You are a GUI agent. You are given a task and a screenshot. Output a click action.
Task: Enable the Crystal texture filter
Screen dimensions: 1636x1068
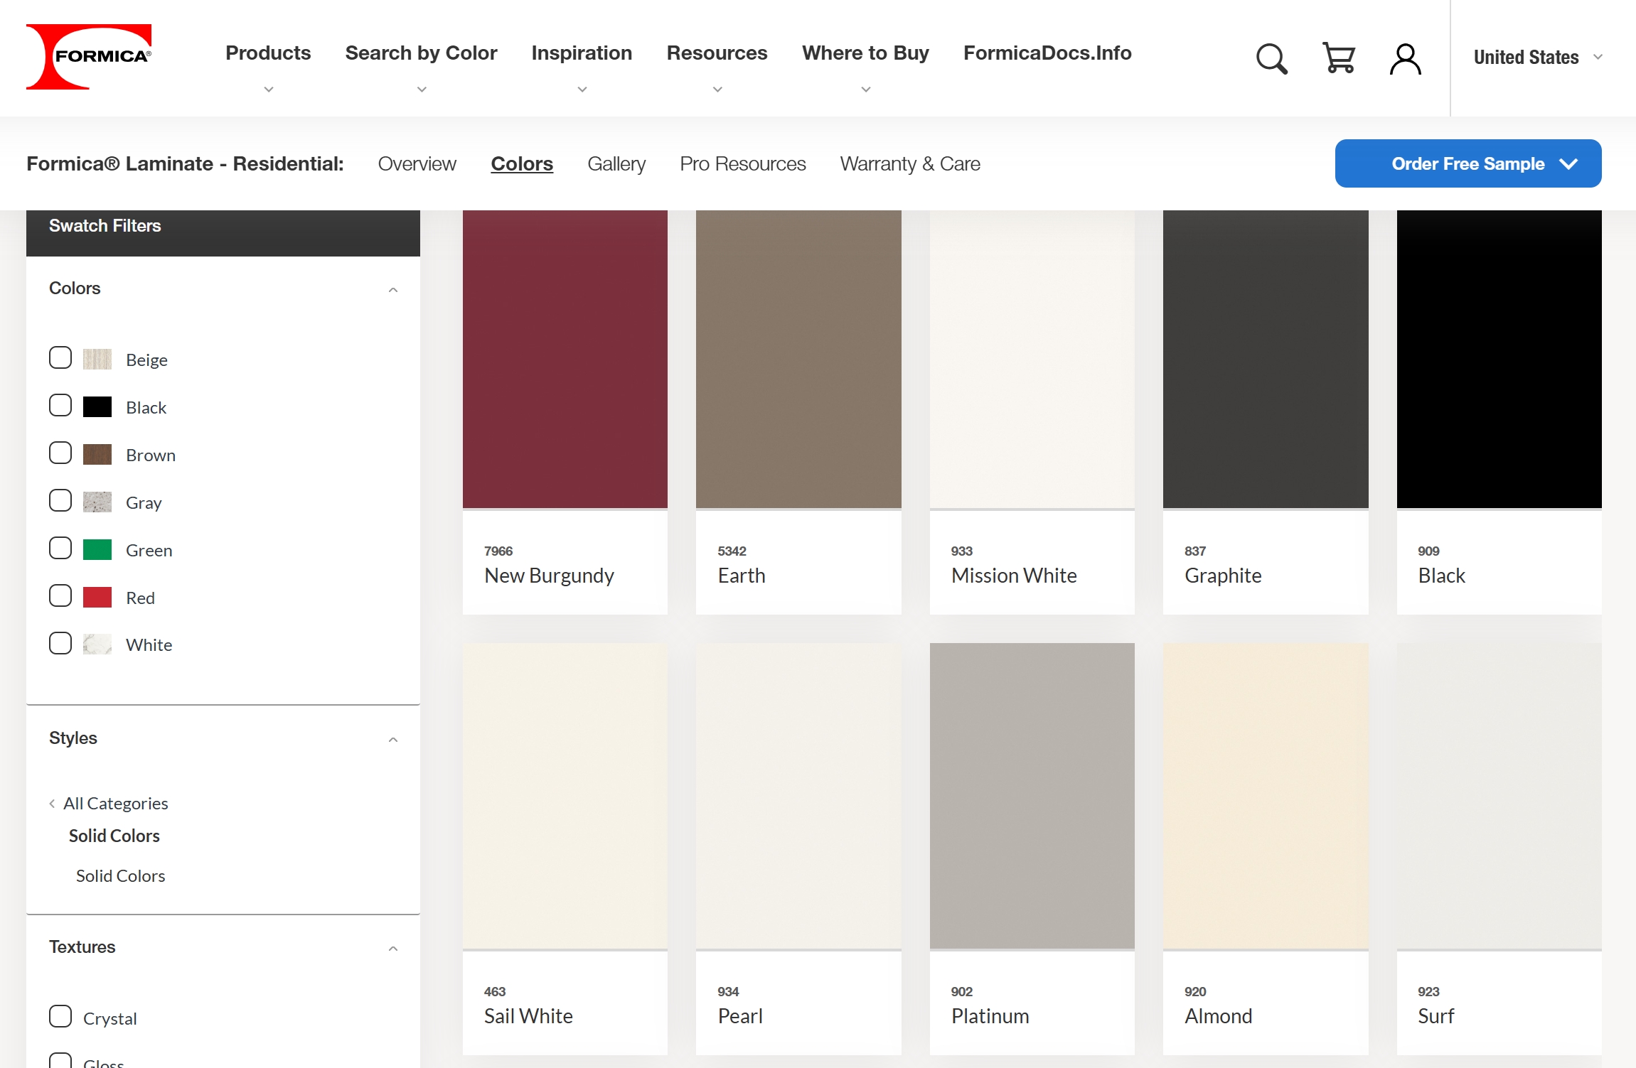(x=60, y=1016)
